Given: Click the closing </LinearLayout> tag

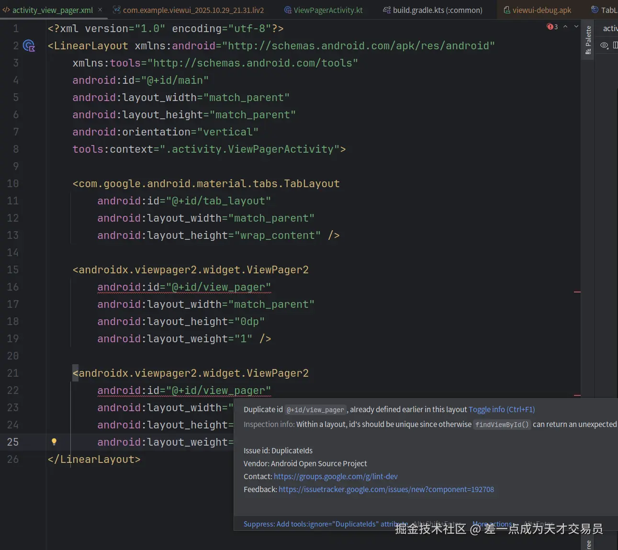Looking at the screenshot, I should (94, 460).
